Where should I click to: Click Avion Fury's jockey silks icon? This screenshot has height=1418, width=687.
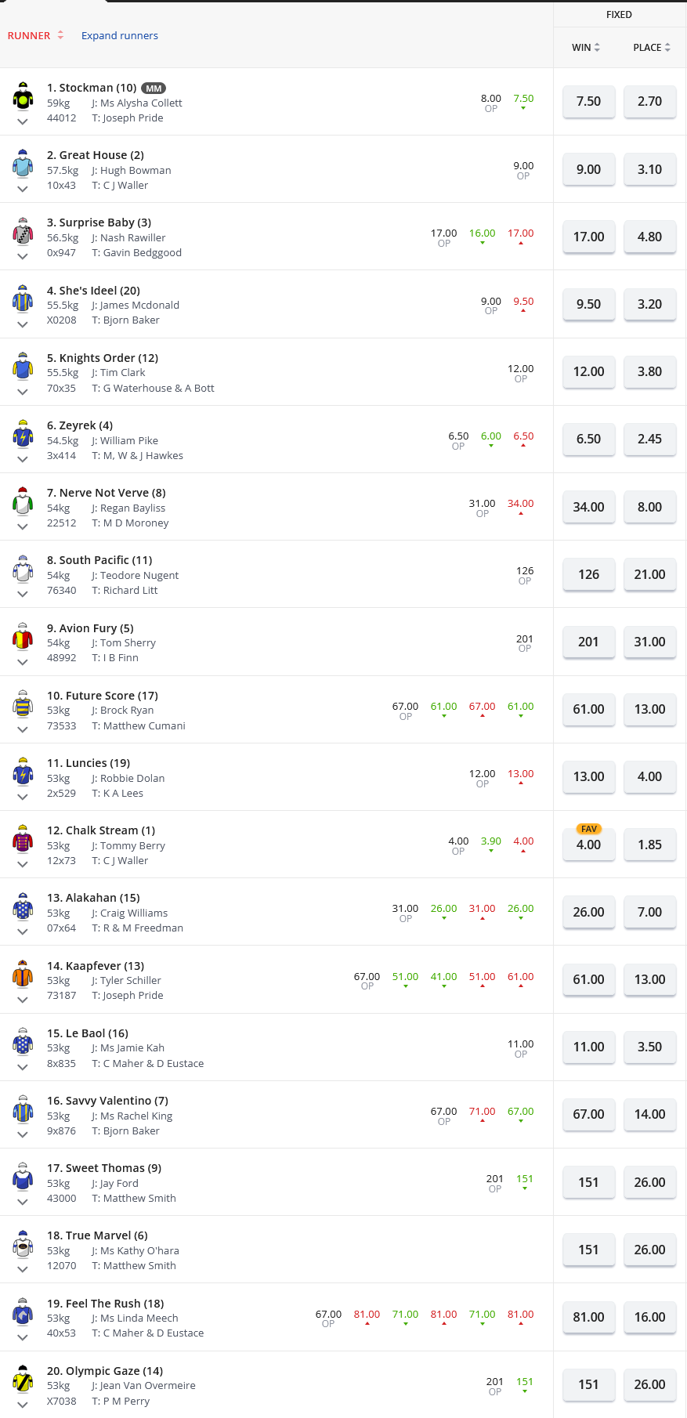click(23, 637)
